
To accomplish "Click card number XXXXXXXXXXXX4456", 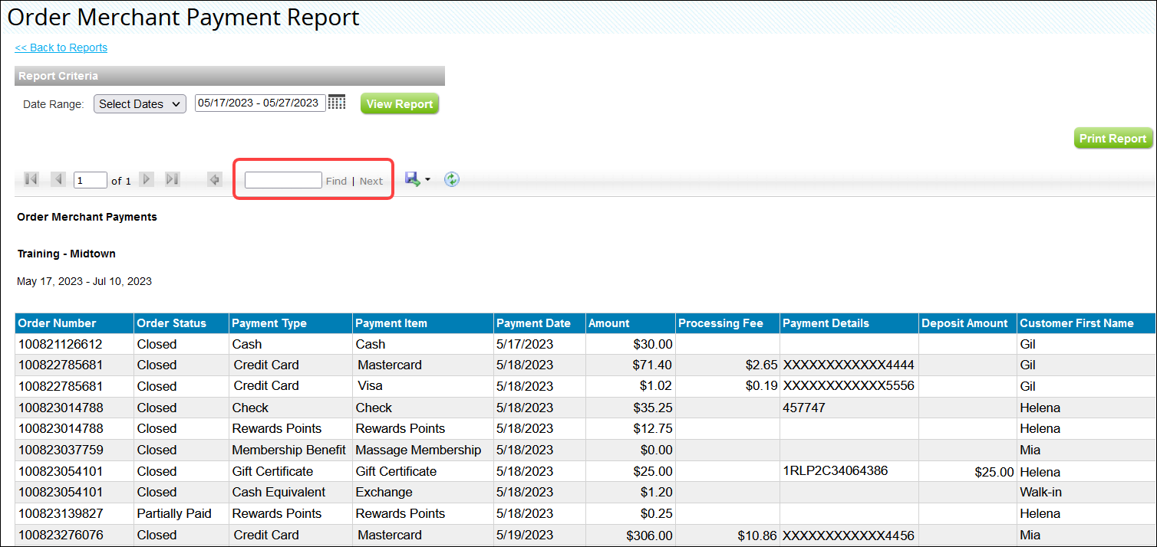I will click(849, 536).
